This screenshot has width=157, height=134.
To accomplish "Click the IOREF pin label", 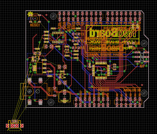I will [81, 94].
